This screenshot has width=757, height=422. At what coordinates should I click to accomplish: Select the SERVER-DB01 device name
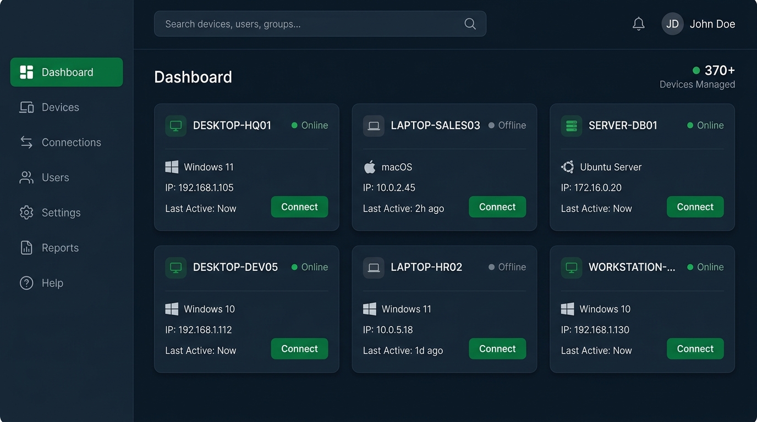[623, 126]
